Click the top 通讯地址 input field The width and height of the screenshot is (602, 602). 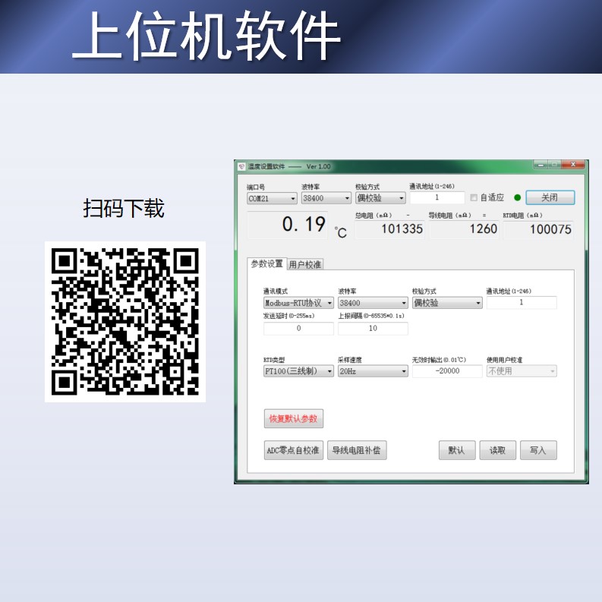pos(437,197)
